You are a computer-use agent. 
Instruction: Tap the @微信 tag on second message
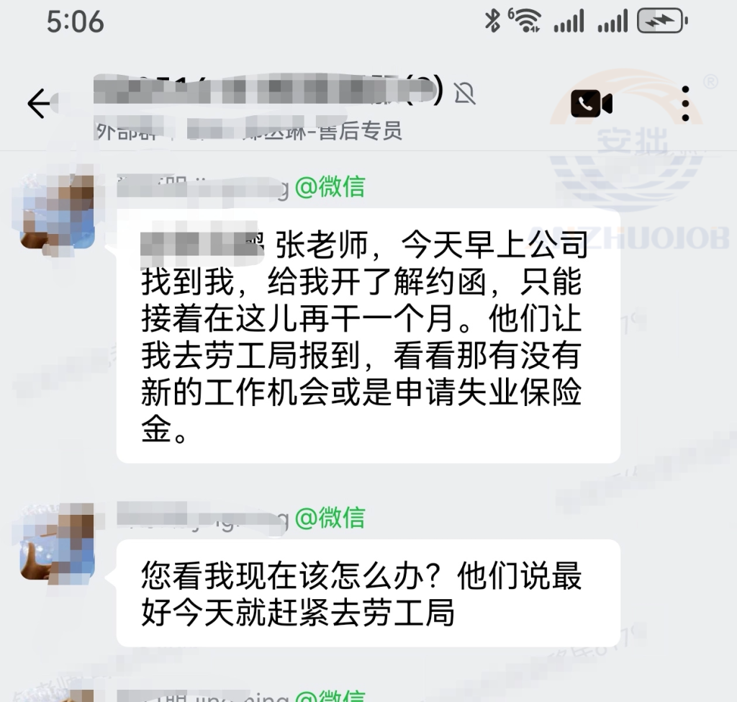(330, 517)
